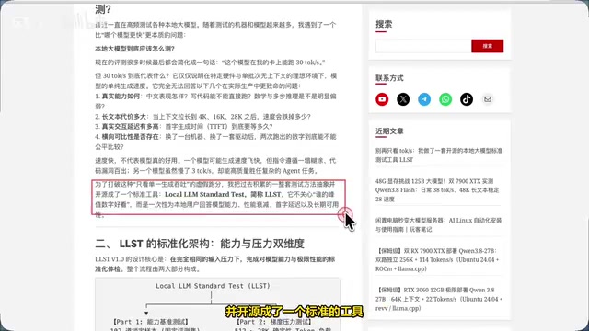Click the 近期文章 sidebar heading
The height and width of the screenshot is (331, 589).
pos(389,131)
